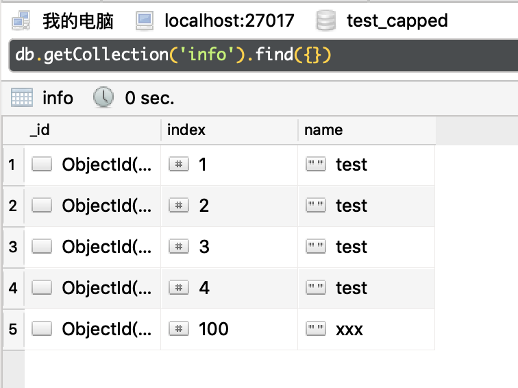Screen dimensions: 518x388
Task: Click the string type icon in row 3
Action: [316, 246]
